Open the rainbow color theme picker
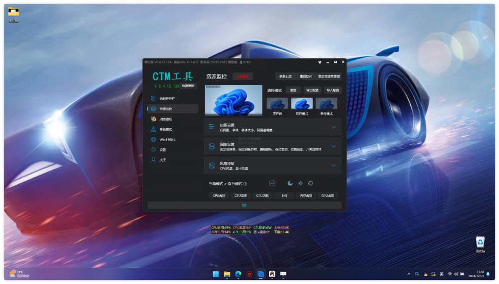The width and height of the screenshot is (499, 284). [x=310, y=183]
